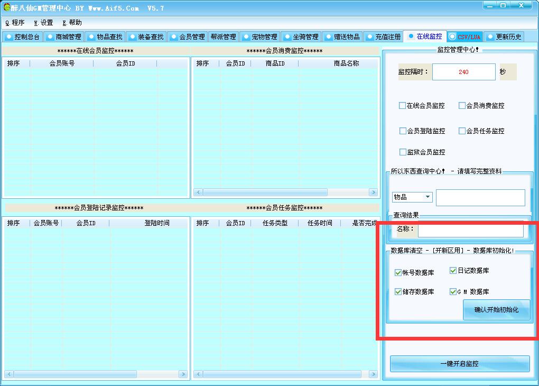Click the app logo icon in title bar
Screen dimensions: 539x386
tap(7, 7)
